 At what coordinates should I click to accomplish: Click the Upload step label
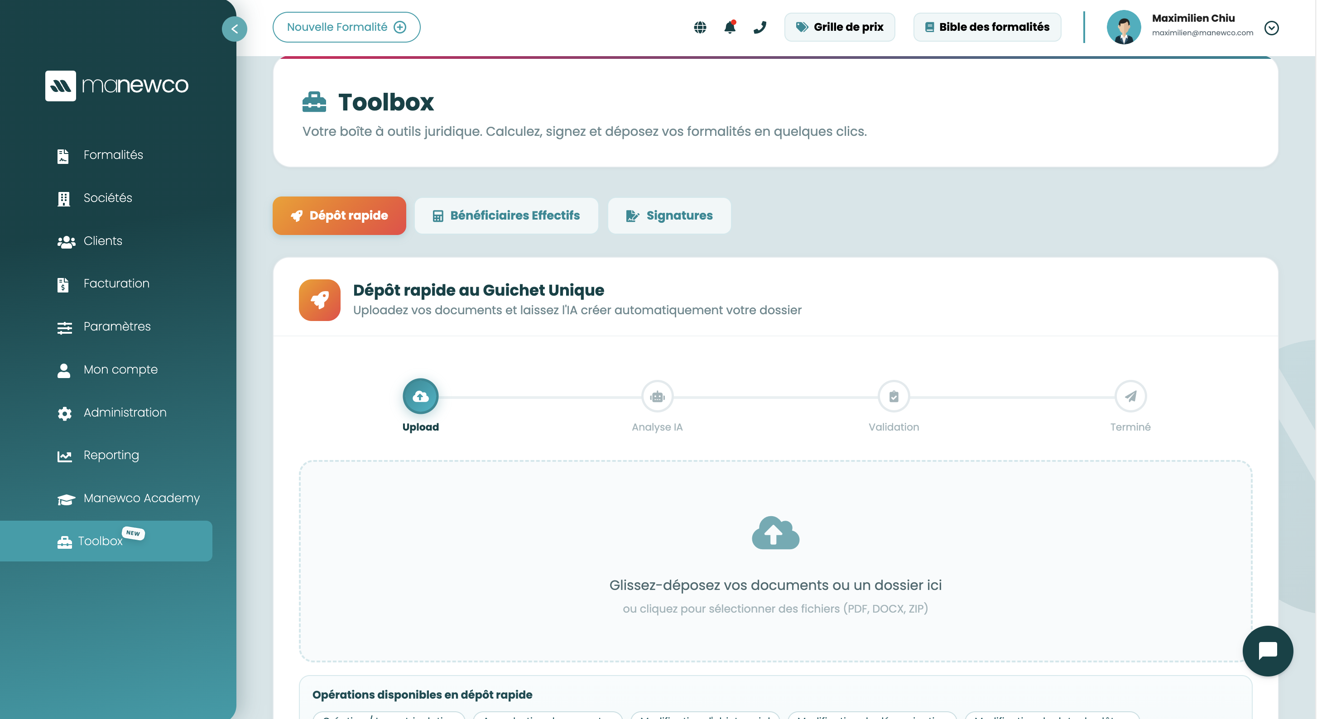click(x=420, y=427)
